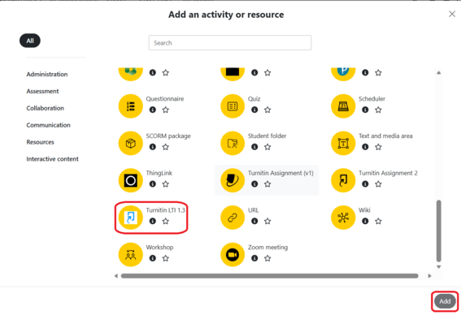Star the SCORM package activity
The height and width of the screenshot is (315, 461).
(x=166, y=147)
